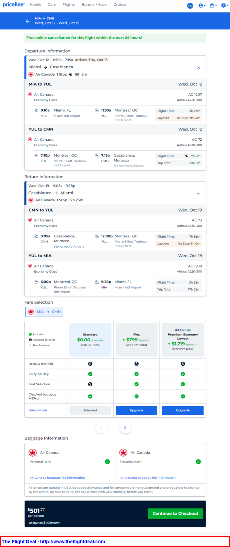Image resolution: width=230 pixels, height=547 pixels.
Task: Click the back arrow in blue header
Action: click(28, 21)
